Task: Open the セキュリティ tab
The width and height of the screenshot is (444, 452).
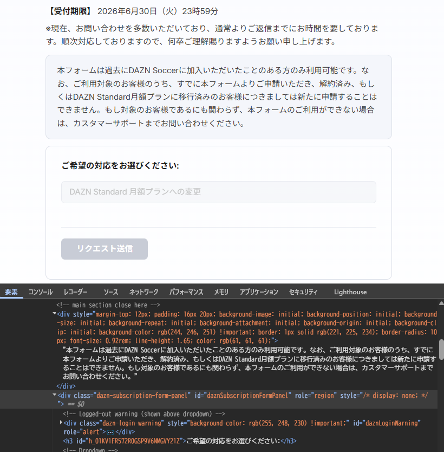Action: 303,292
